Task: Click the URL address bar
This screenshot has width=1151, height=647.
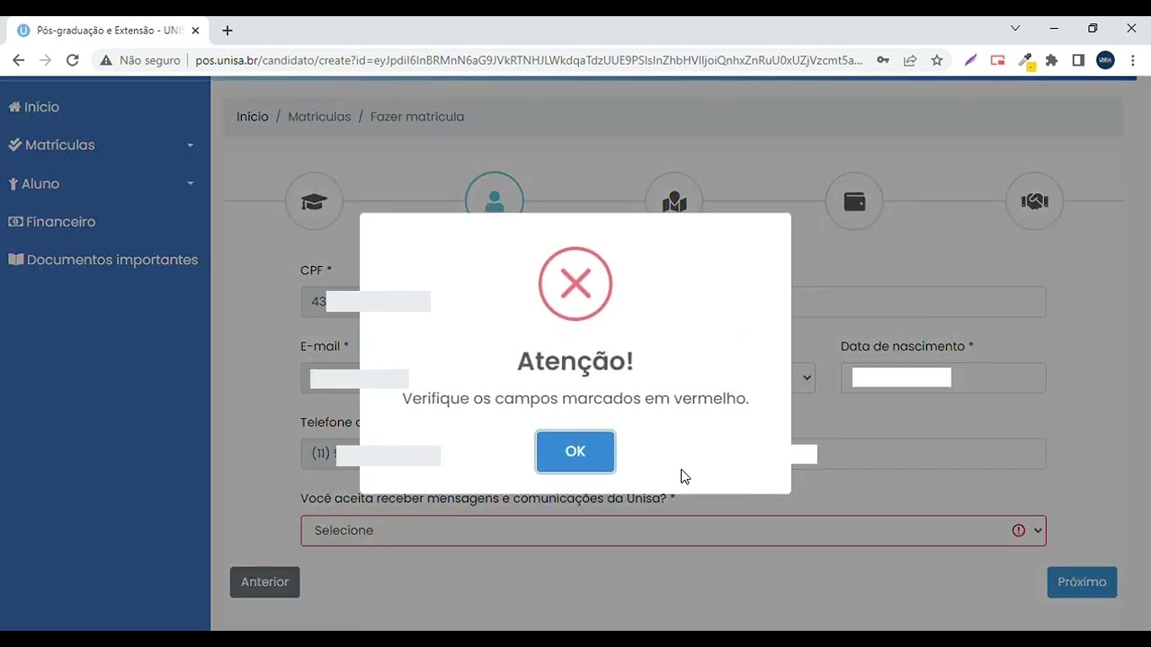Action: (529, 60)
